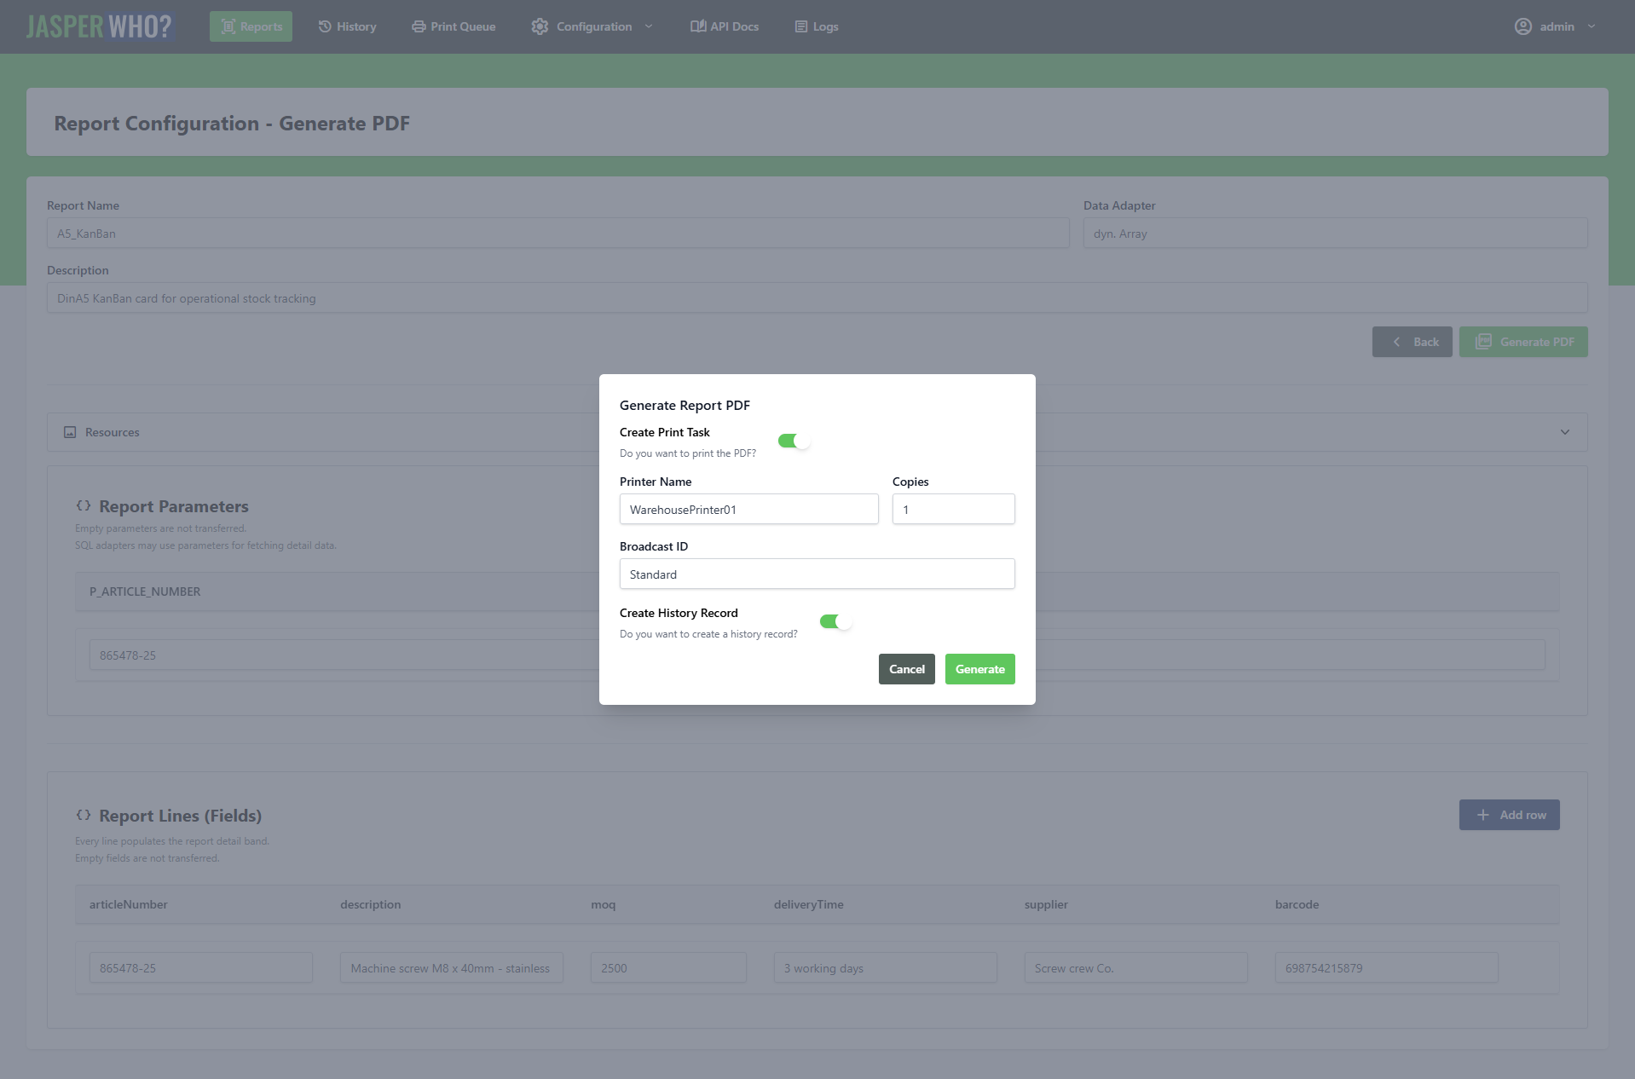Click the Broadcast ID input field
1635x1079 pixels.
click(x=817, y=574)
